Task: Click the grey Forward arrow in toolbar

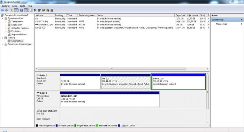Action: (6, 10)
